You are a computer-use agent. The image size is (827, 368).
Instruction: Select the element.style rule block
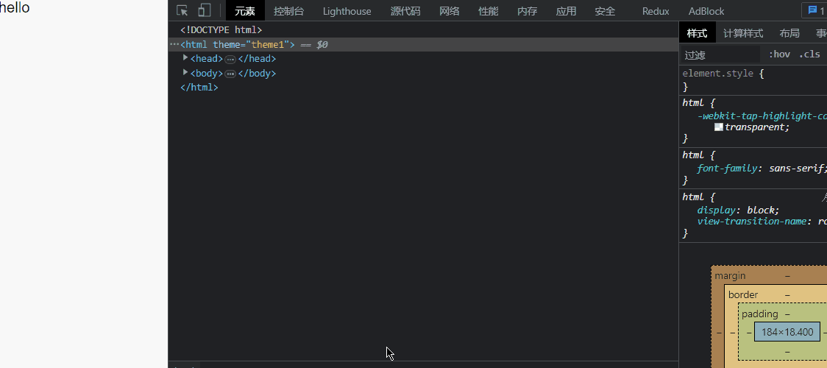tap(753, 79)
